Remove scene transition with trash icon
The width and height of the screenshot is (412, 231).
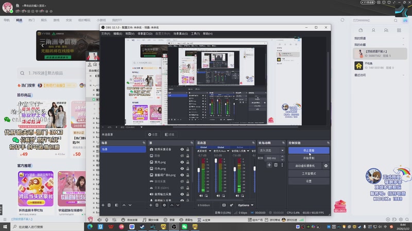click(276, 165)
